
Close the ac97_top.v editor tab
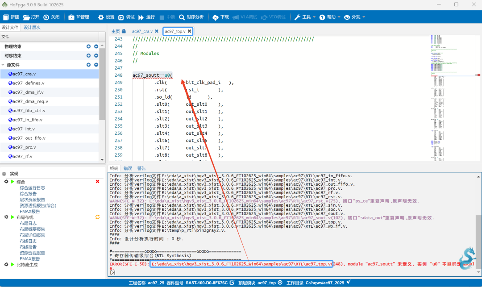click(189, 31)
